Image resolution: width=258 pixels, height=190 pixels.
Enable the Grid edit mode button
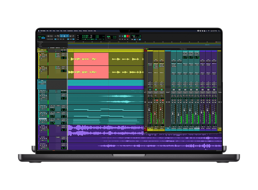(x=43, y=38)
